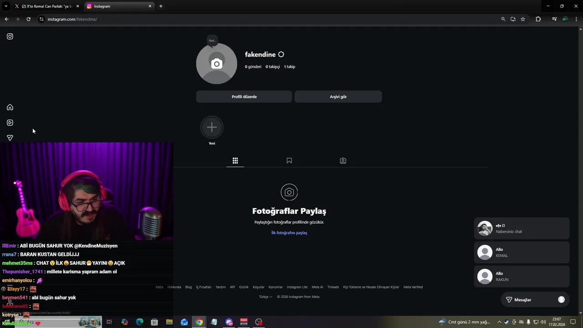Click the address bar URL instagram.com/fakendine
Viewport: 583px width, 328px height.
(72, 19)
